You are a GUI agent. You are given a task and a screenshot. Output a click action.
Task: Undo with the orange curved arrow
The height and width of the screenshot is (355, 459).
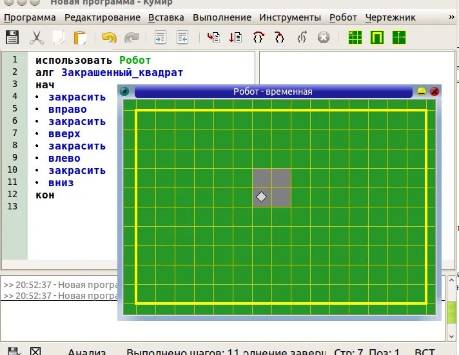tap(109, 38)
